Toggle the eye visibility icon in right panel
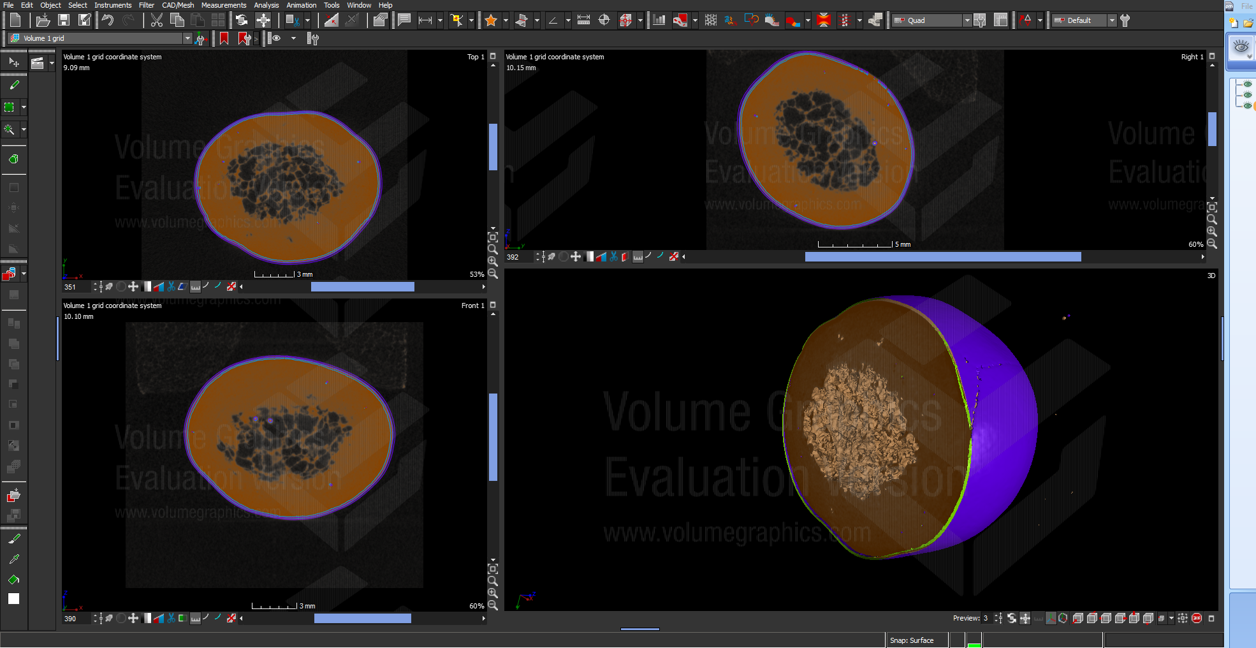 [x=1241, y=47]
